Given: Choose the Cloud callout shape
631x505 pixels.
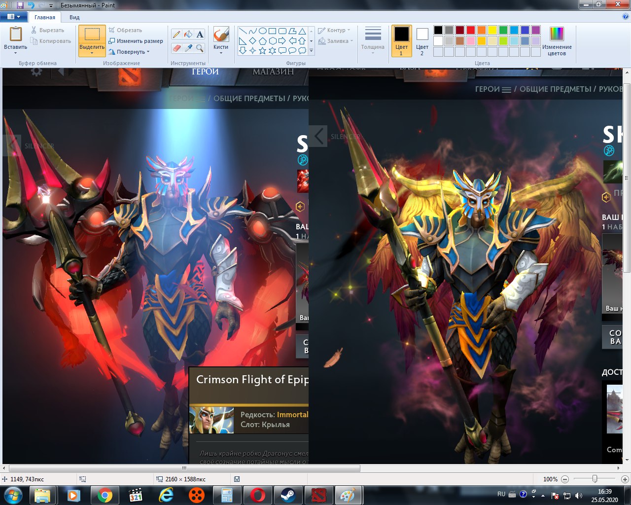Looking at the screenshot, I should [x=302, y=50].
